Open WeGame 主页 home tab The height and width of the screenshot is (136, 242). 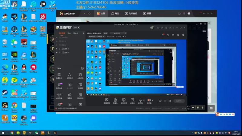101,13
